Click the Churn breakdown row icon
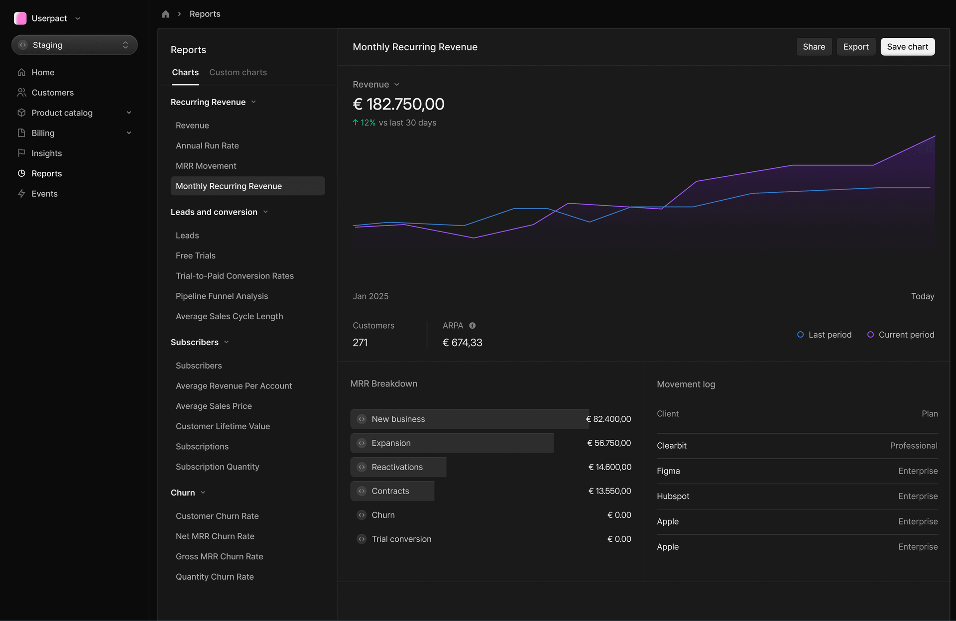The width and height of the screenshot is (956, 621). point(362,515)
